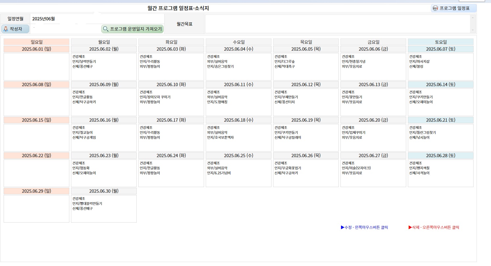Screen dimensions: 491x266
Task: Click the magnifier on 프로그램 운영일지 가져오기
Action: point(105,29)
